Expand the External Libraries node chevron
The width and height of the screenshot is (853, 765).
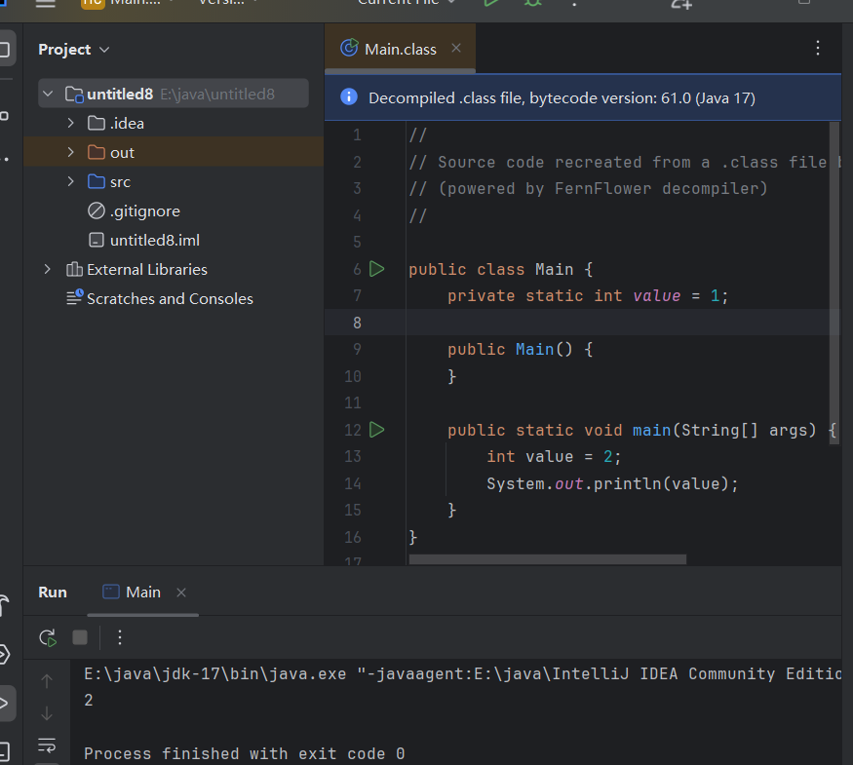click(48, 269)
